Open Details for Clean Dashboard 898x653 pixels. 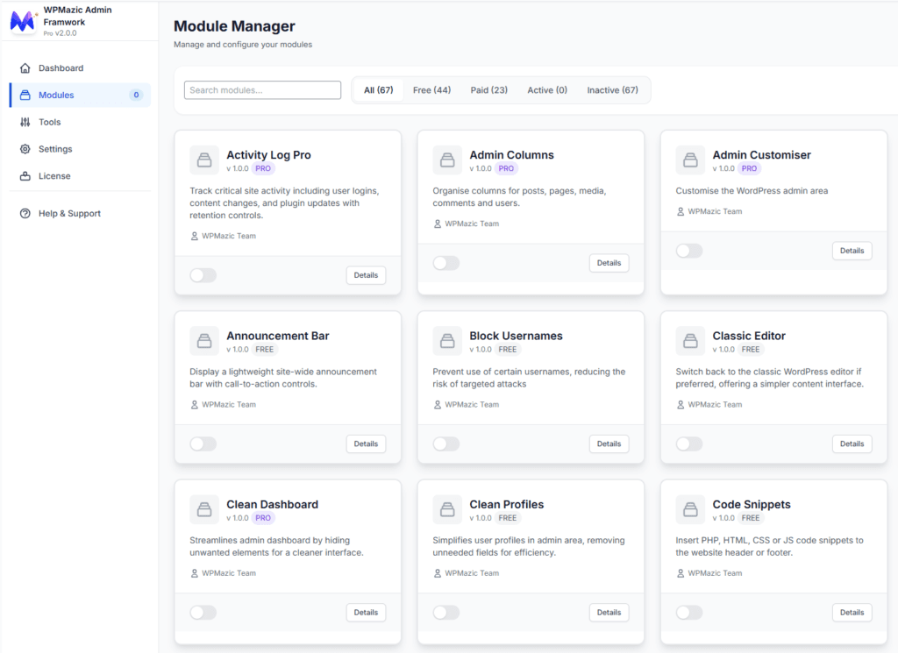[x=366, y=613]
